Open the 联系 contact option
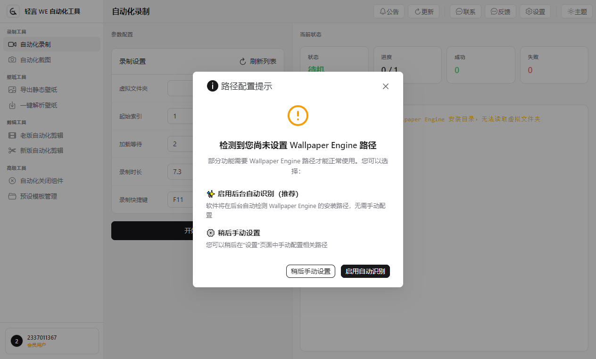Screen dimensions: 596x359 click(465, 11)
